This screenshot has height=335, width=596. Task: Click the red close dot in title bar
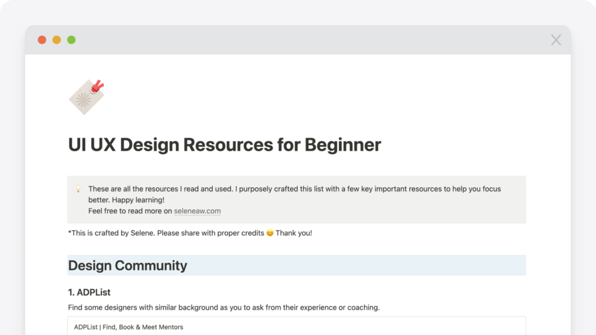pyautogui.click(x=42, y=40)
